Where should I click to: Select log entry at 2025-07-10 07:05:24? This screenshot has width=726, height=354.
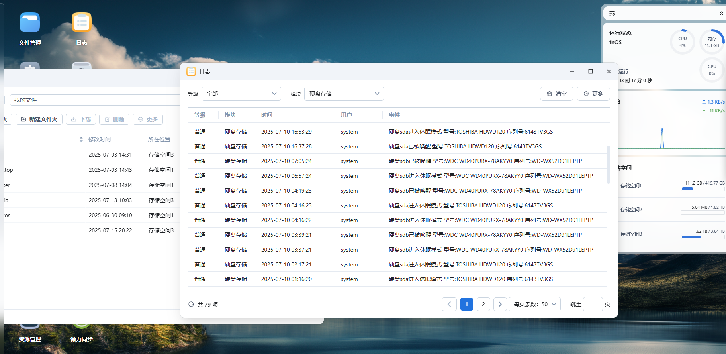[397, 161]
